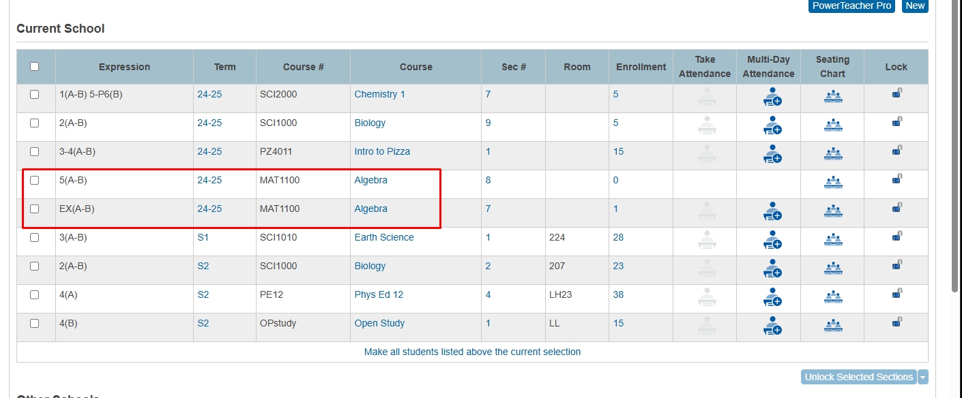This screenshot has width=962, height=398.
Task: Tick the checkbox for Chemistry 1 row
Action: [35, 95]
